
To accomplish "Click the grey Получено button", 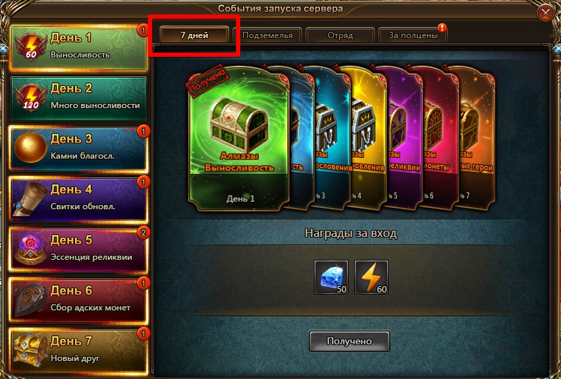I will [x=349, y=341].
